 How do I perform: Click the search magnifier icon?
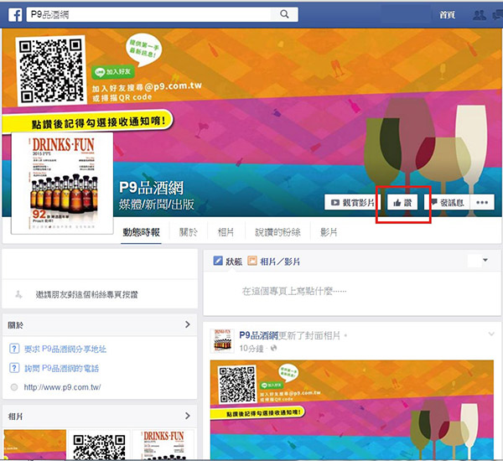pos(284,14)
